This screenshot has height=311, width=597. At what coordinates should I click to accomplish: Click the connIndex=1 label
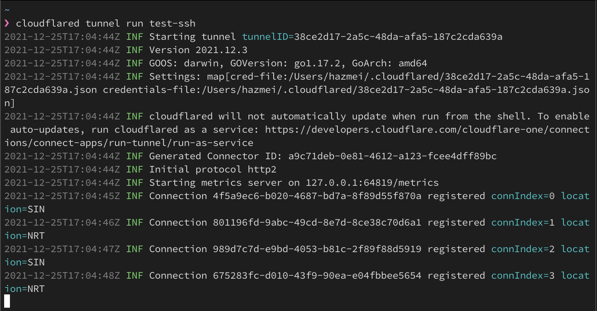click(x=522, y=222)
